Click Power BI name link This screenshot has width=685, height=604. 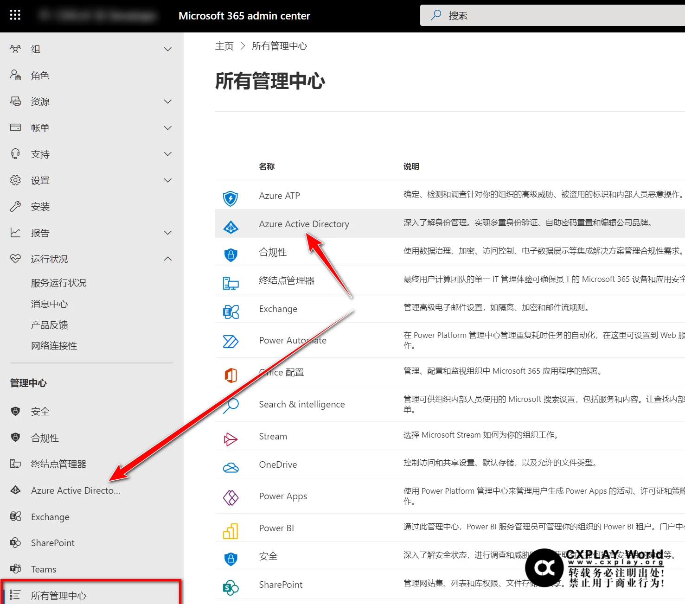click(276, 528)
